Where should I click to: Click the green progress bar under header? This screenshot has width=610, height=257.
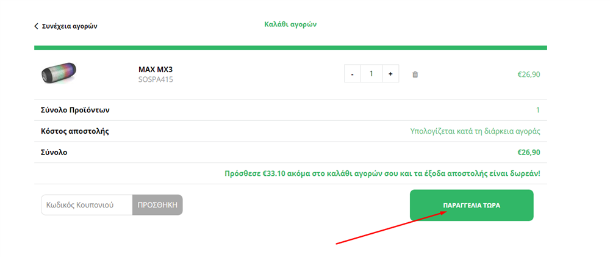(290, 48)
